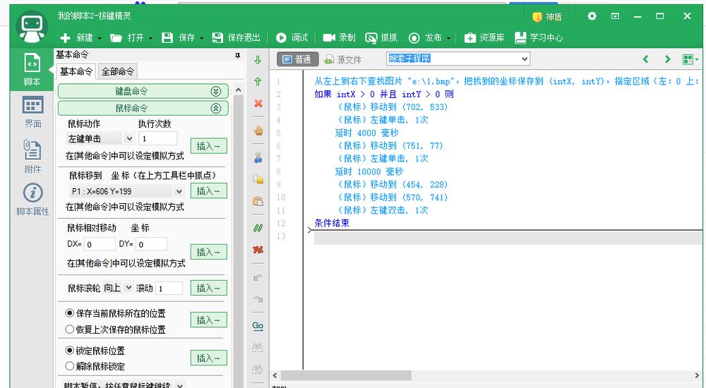Image resolution: width=706 pixels, height=388 pixels.
Task: Go to previous with the green left arrow
Action: [646, 59]
